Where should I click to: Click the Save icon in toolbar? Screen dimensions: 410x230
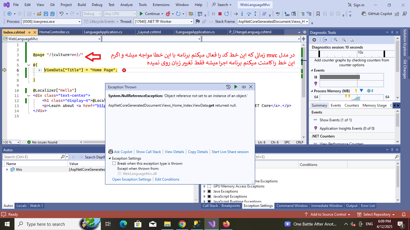(x=46, y=14)
